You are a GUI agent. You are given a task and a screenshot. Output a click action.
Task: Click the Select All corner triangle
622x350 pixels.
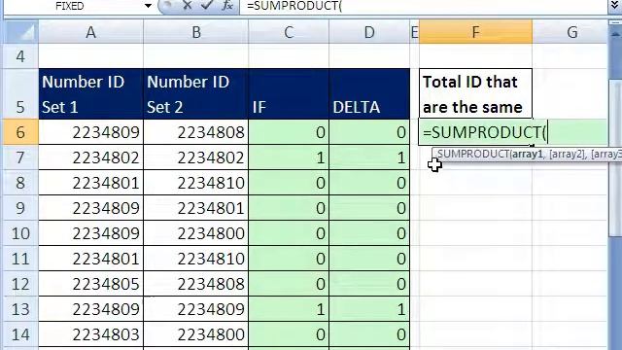pyautogui.click(x=21, y=32)
